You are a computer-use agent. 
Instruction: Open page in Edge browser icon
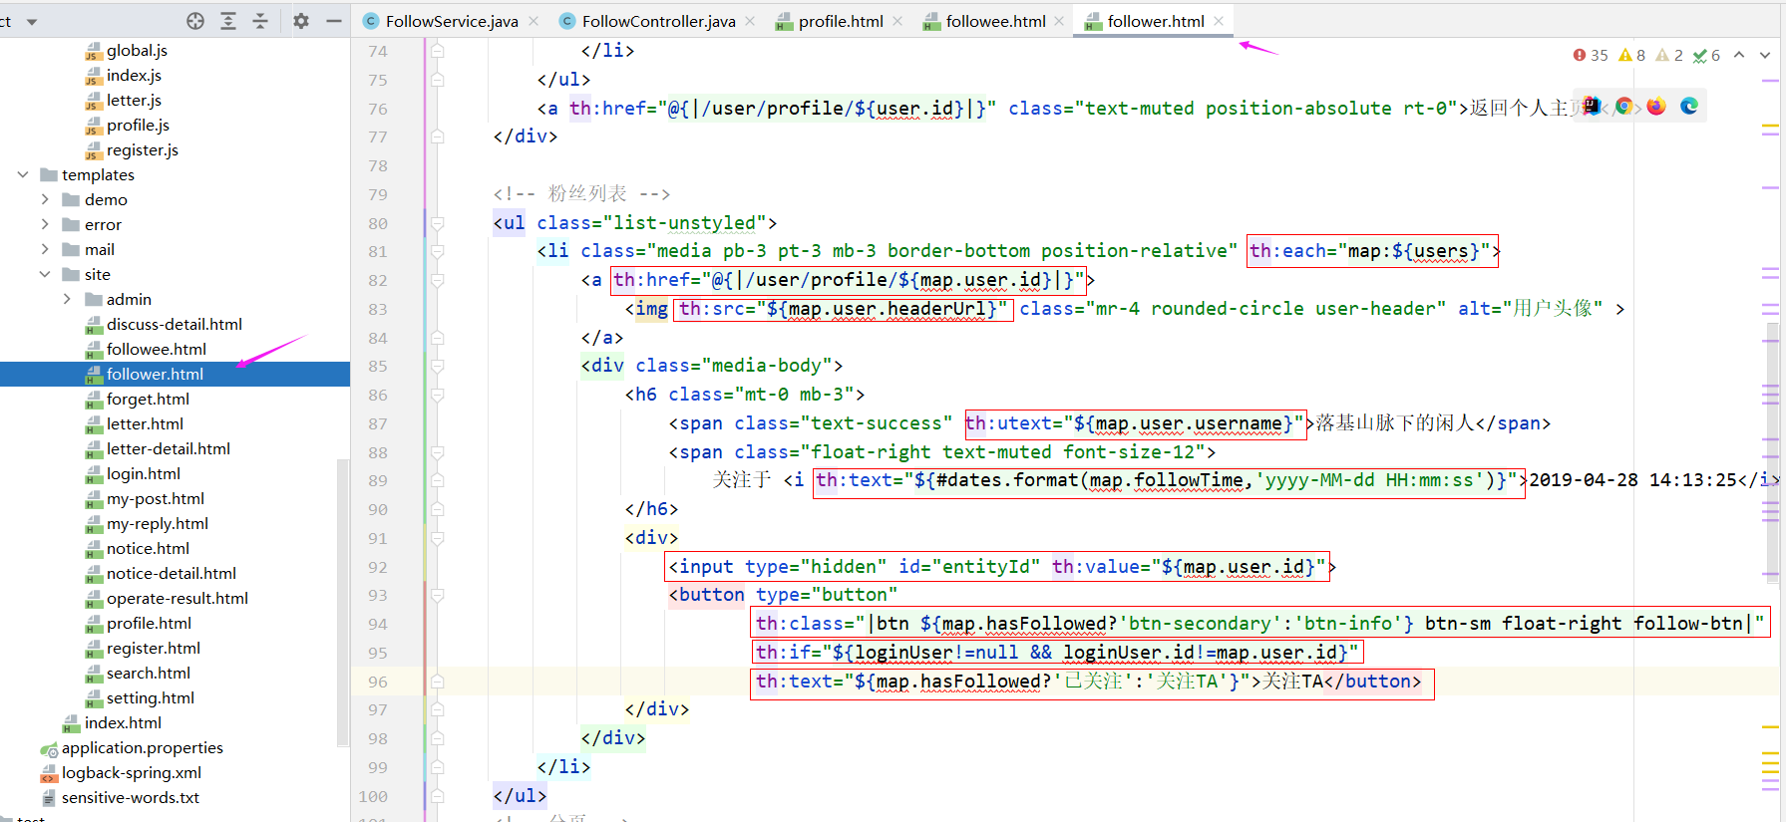click(1689, 106)
